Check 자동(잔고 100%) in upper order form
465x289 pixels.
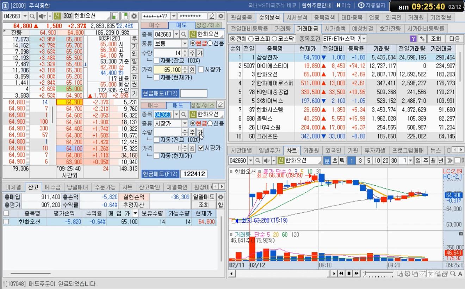tap(157, 61)
